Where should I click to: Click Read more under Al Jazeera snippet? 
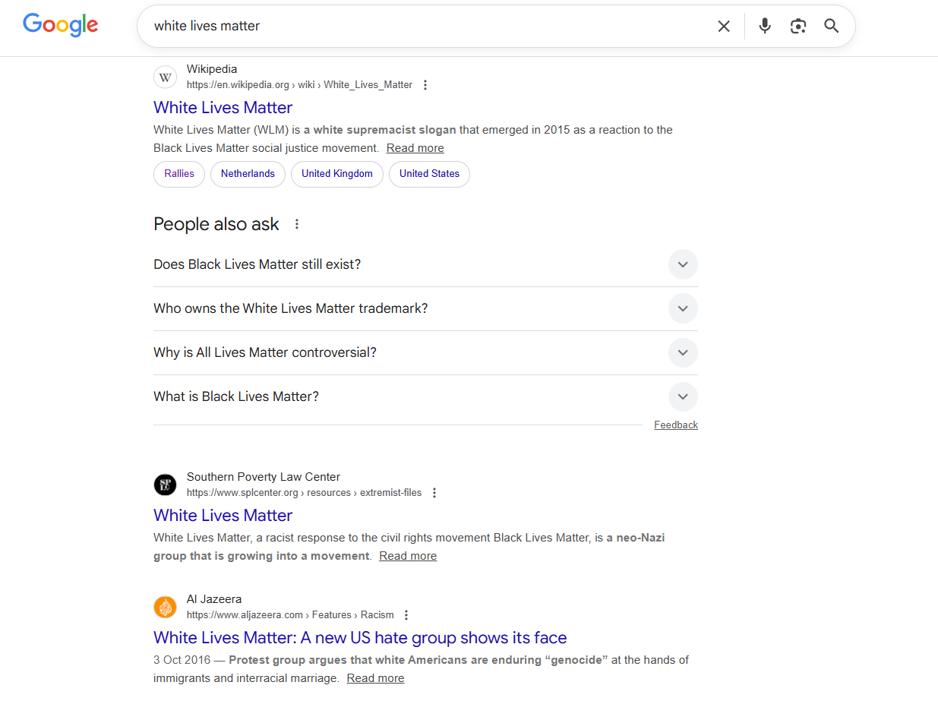(x=375, y=678)
